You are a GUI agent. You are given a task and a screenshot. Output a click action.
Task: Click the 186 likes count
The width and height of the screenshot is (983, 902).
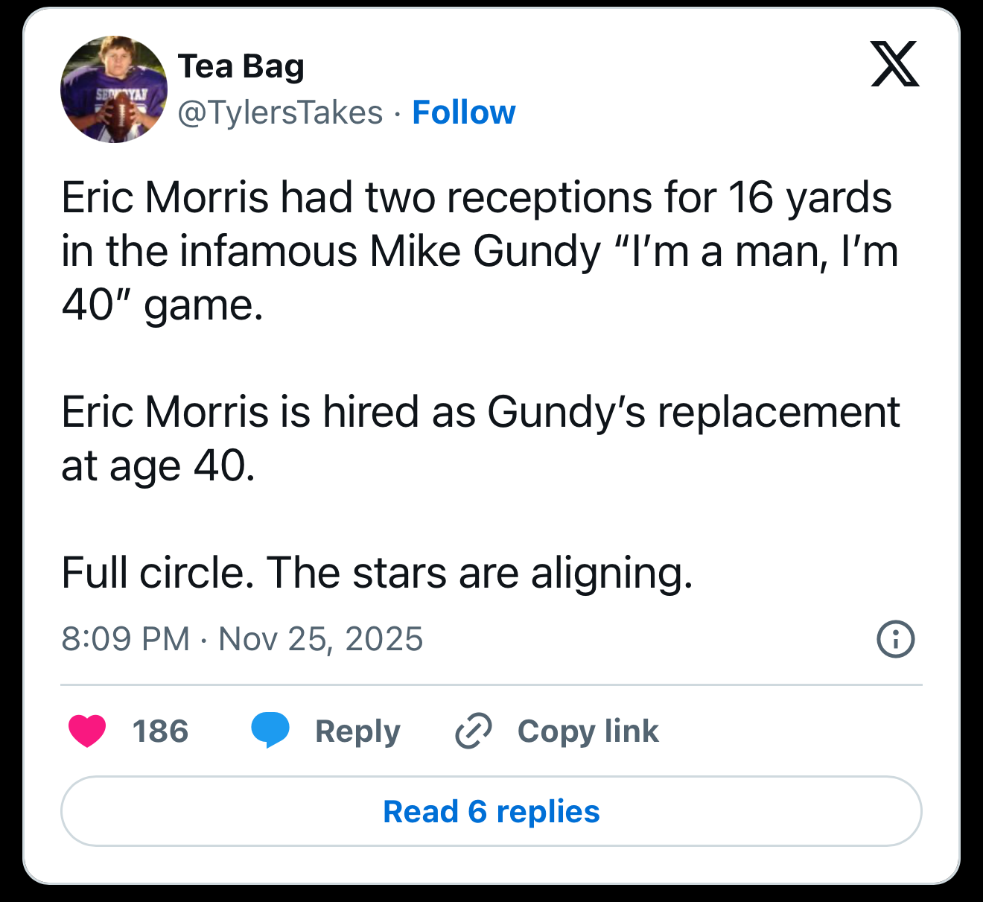coord(160,731)
